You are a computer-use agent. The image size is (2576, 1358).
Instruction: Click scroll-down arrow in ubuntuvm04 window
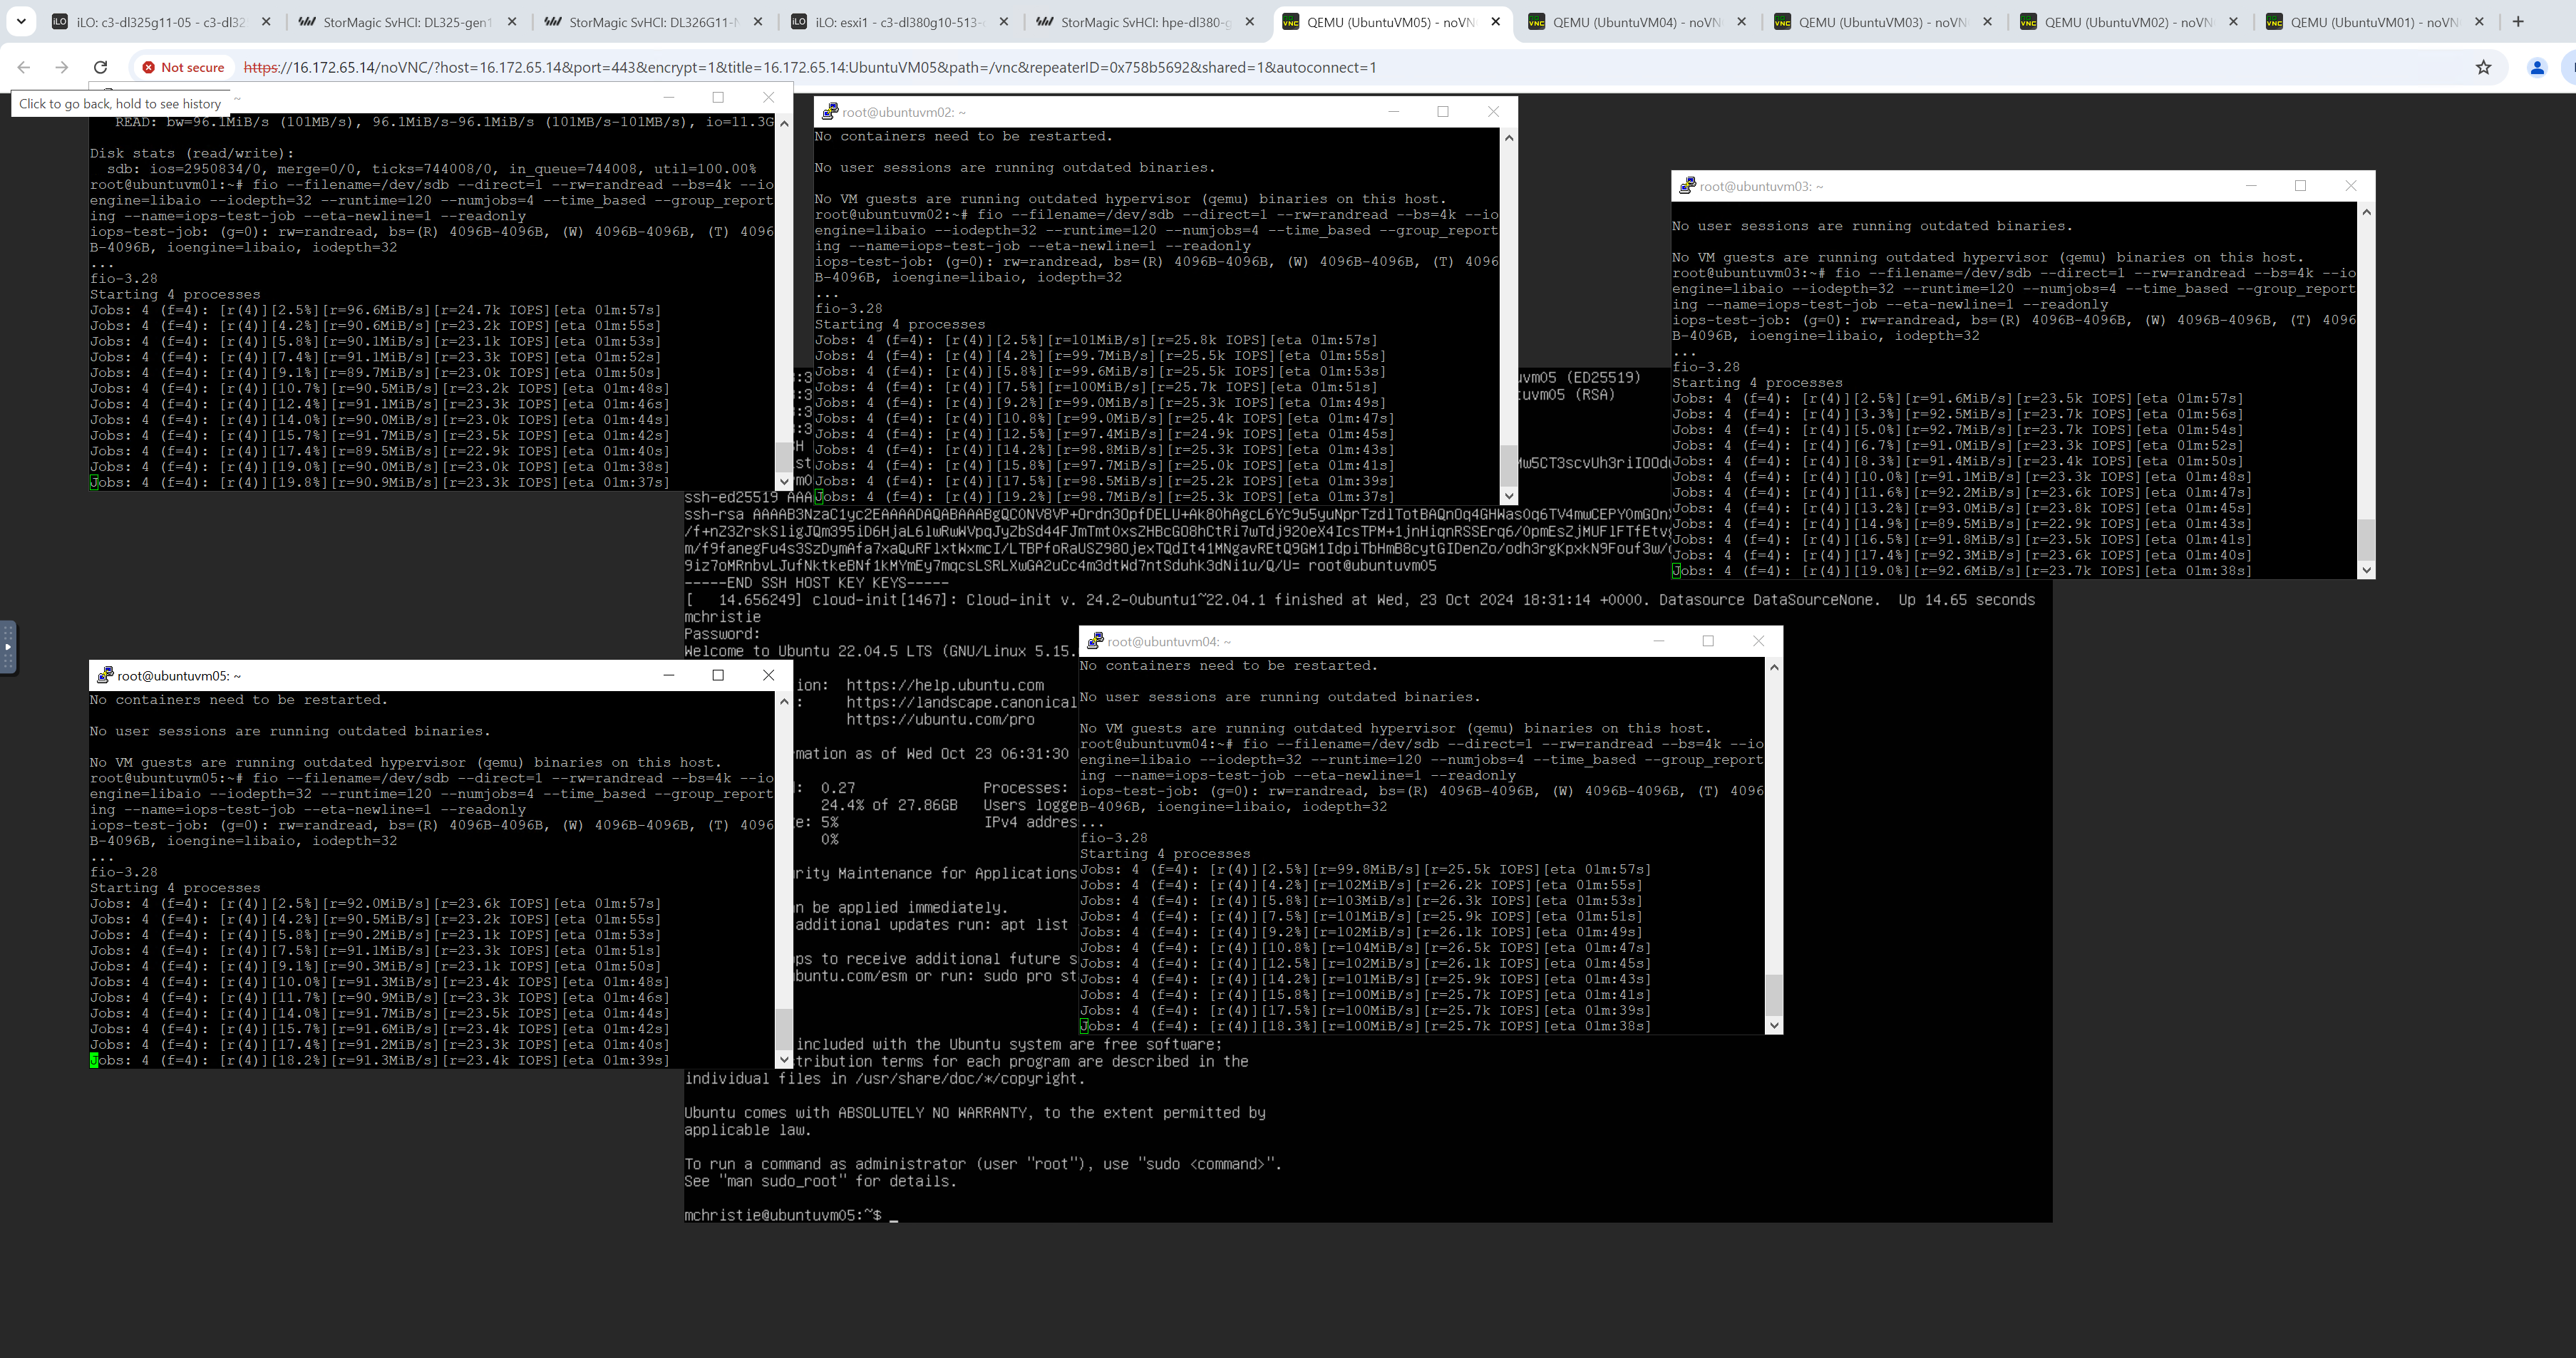pyautogui.click(x=1774, y=1025)
